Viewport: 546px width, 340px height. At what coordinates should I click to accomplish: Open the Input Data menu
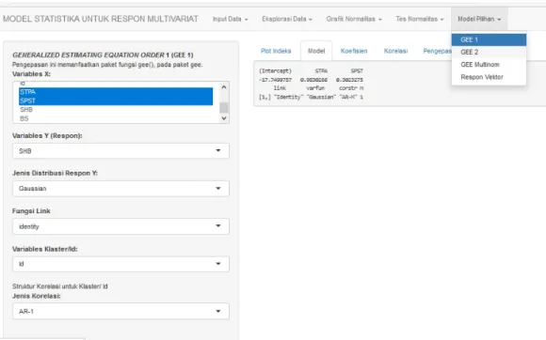231,19
